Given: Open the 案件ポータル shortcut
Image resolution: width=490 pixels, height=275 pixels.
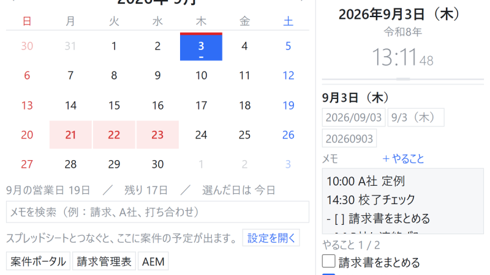Looking at the screenshot, I should 38,261.
